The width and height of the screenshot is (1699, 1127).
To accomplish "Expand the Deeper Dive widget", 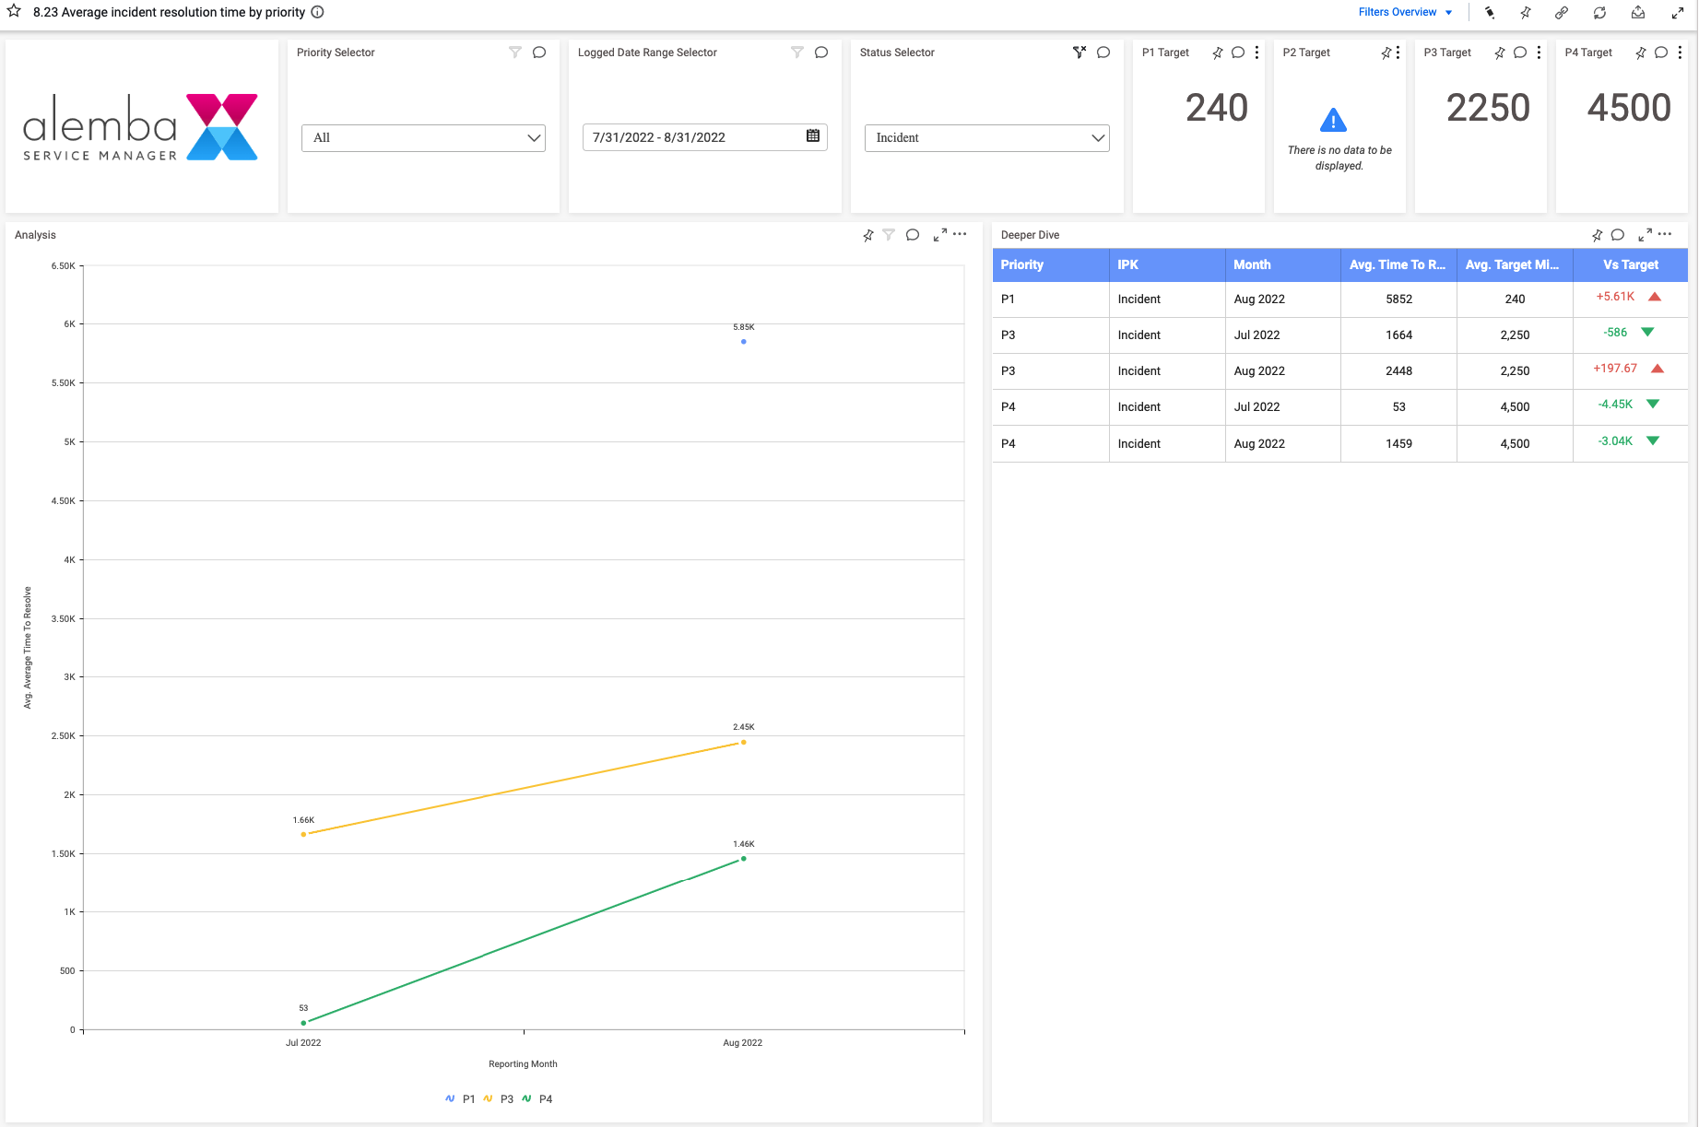I will pyautogui.click(x=1645, y=235).
